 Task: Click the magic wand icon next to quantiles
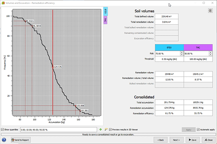click(106, 130)
